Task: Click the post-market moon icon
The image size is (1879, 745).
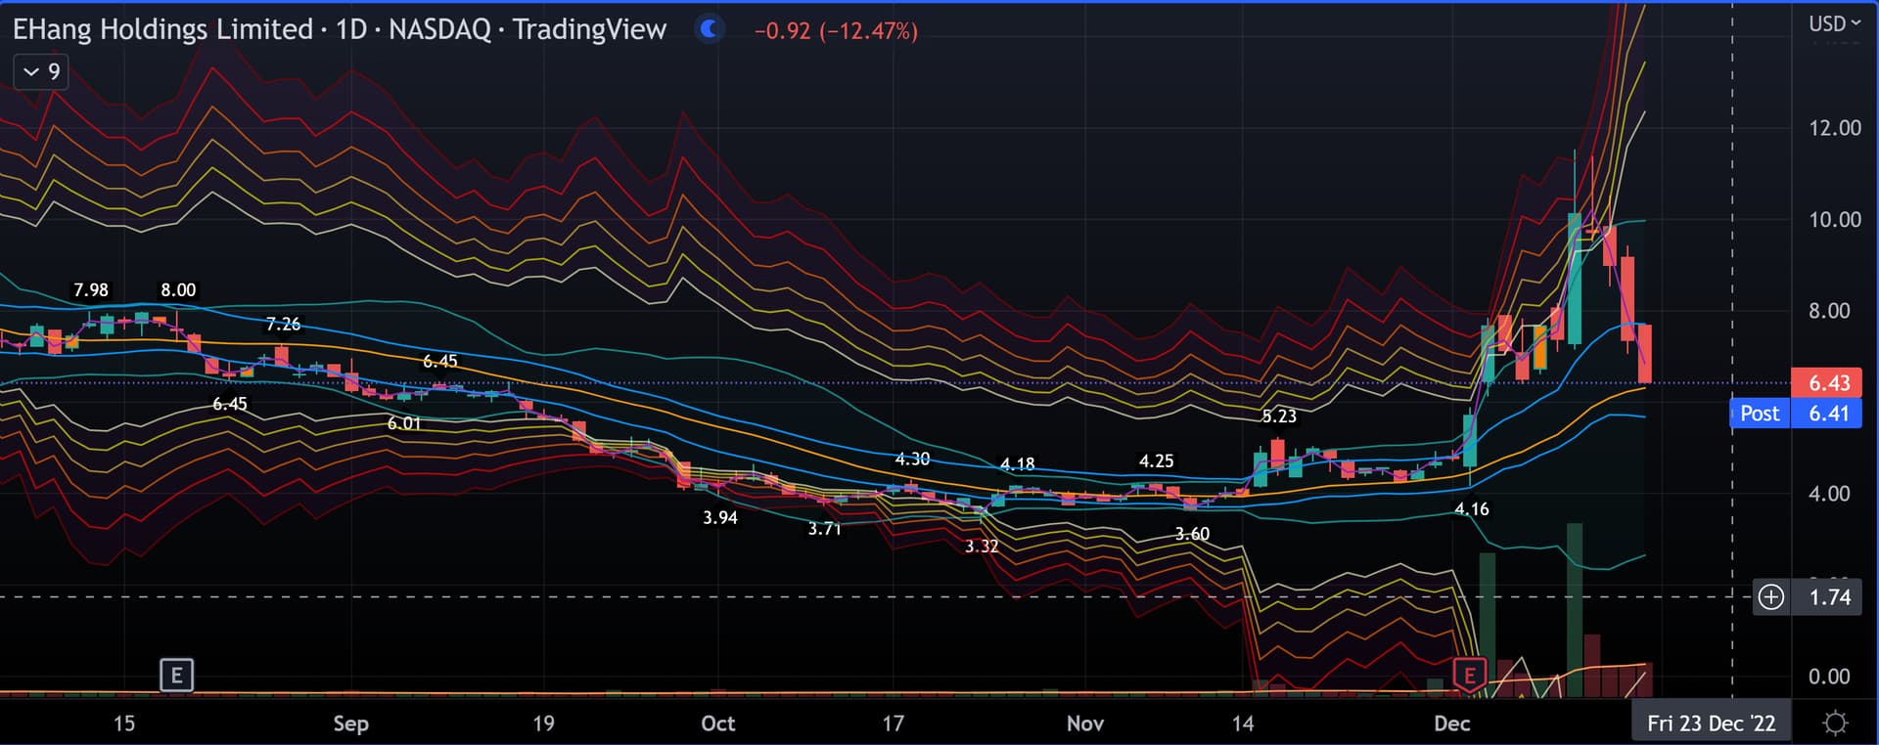Action: click(x=710, y=29)
